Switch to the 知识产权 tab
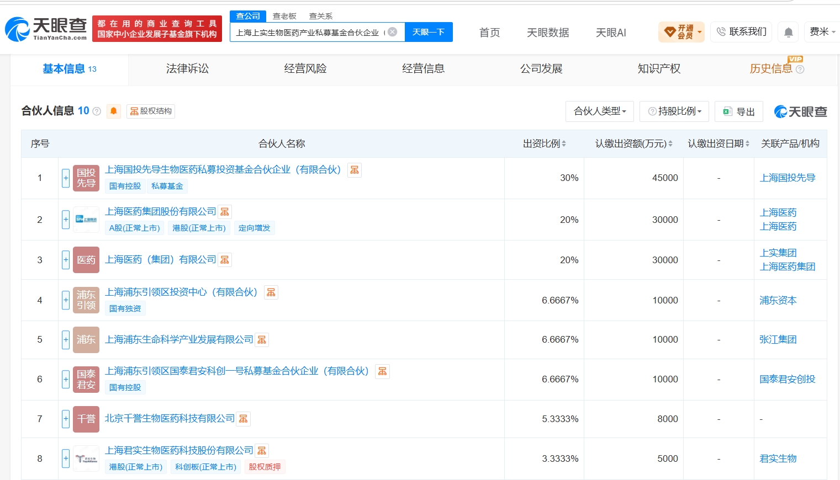Screen dimensions: 840x480 tap(659, 69)
